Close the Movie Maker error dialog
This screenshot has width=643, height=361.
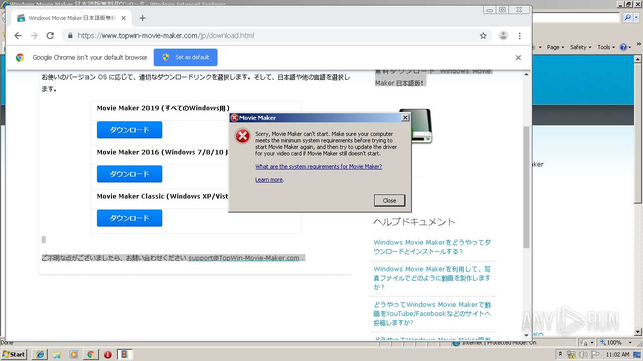click(x=389, y=201)
